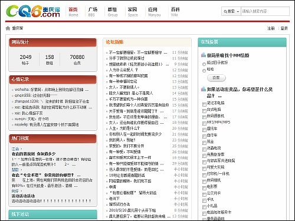The height and width of the screenshot is (221, 295).
Task: Click the 线下活动 panel heading
Action: [20, 214]
